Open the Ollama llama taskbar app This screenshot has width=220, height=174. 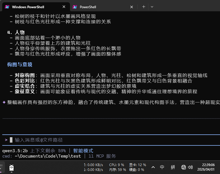[12, 167]
